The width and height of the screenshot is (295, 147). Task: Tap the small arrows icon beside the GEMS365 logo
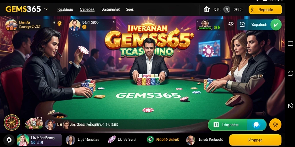46,9
